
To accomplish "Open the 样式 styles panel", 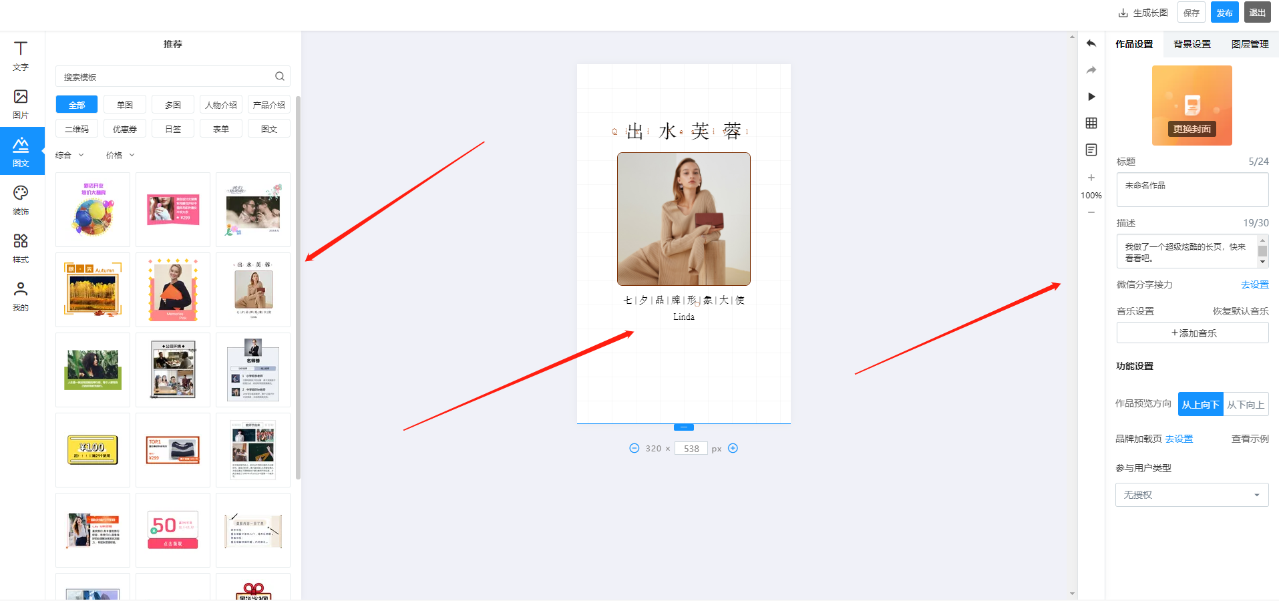I will click(x=21, y=248).
